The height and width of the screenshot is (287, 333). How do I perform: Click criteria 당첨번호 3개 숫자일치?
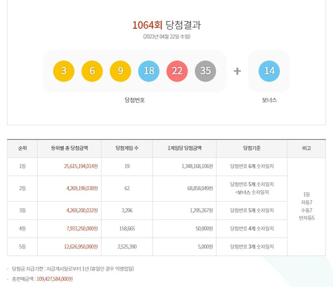pos(251,247)
